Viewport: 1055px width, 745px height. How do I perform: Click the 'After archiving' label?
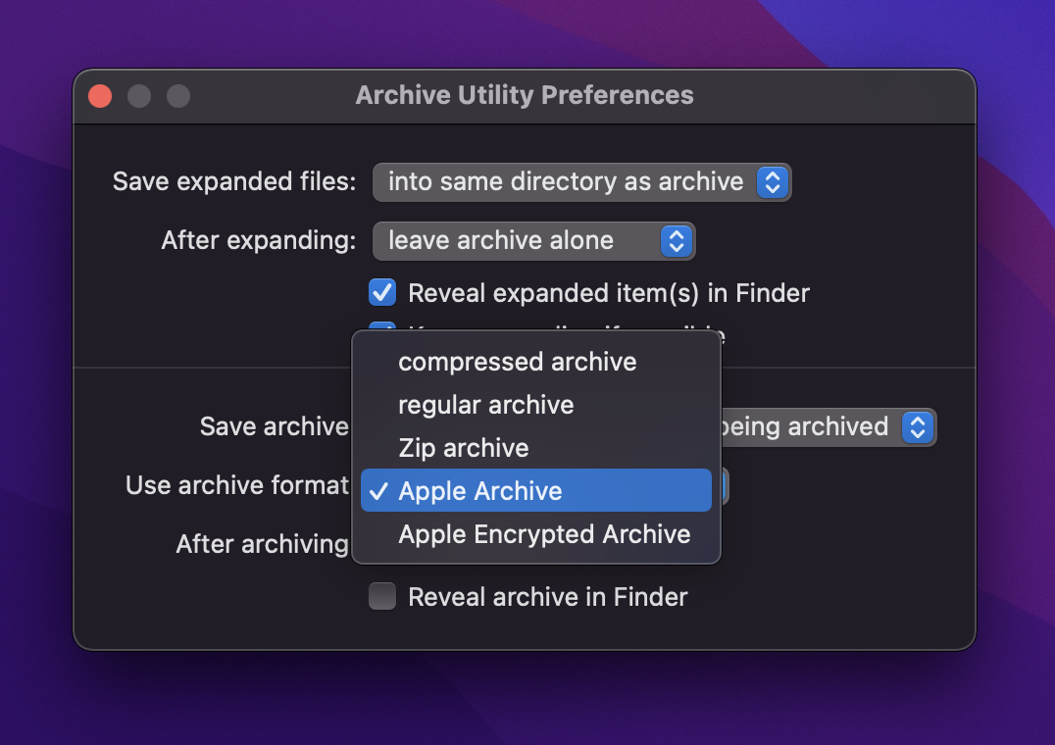click(262, 544)
